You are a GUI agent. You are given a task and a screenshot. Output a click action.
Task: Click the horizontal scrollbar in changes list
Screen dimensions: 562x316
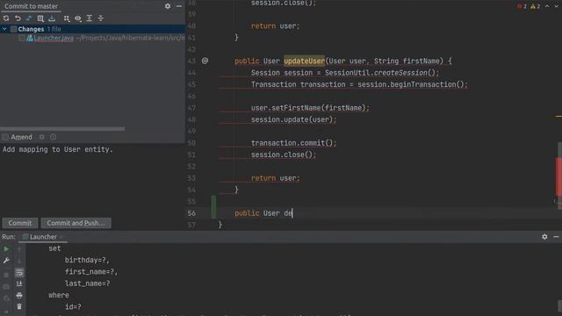pos(62,129)
